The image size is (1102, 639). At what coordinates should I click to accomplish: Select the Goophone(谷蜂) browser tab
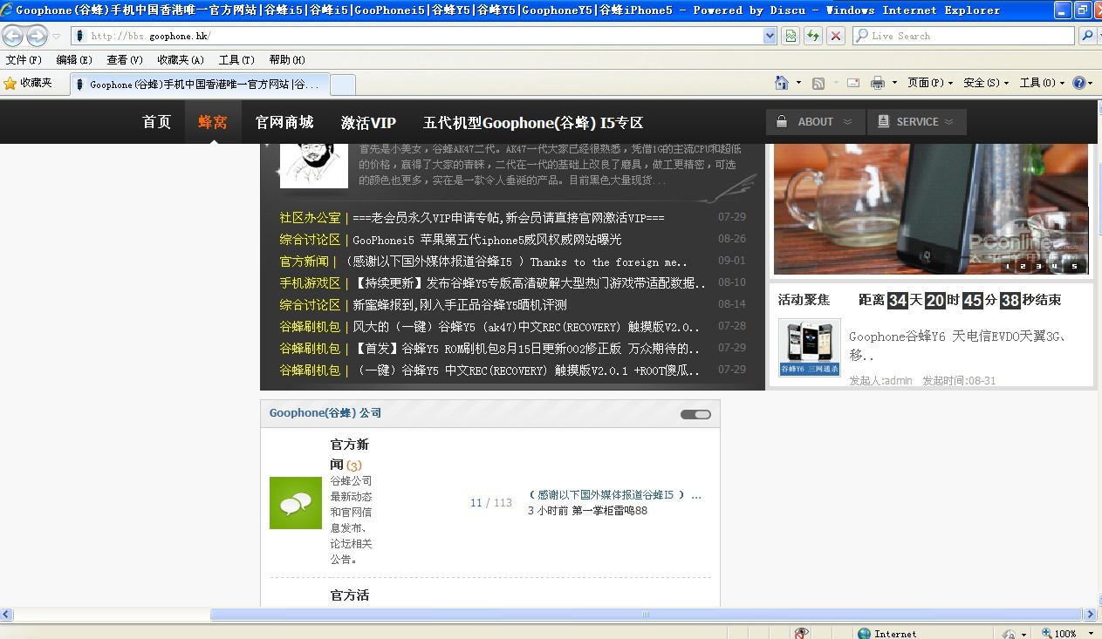(x=198, y=85)
